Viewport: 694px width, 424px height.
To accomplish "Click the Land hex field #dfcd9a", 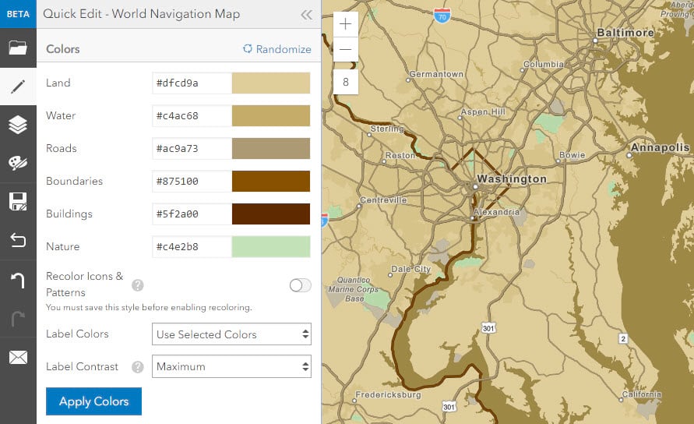I will [x=192, y=83].
